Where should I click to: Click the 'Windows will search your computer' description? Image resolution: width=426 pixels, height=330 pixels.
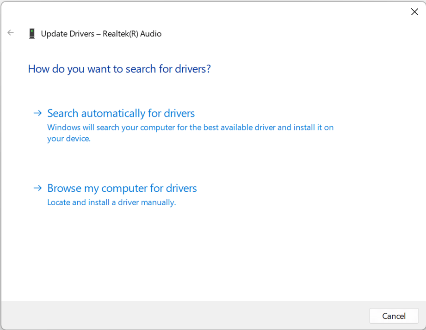190,127
